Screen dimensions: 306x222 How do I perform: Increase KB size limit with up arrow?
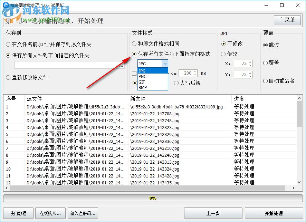pyautogui.click(x=195, y=71)
